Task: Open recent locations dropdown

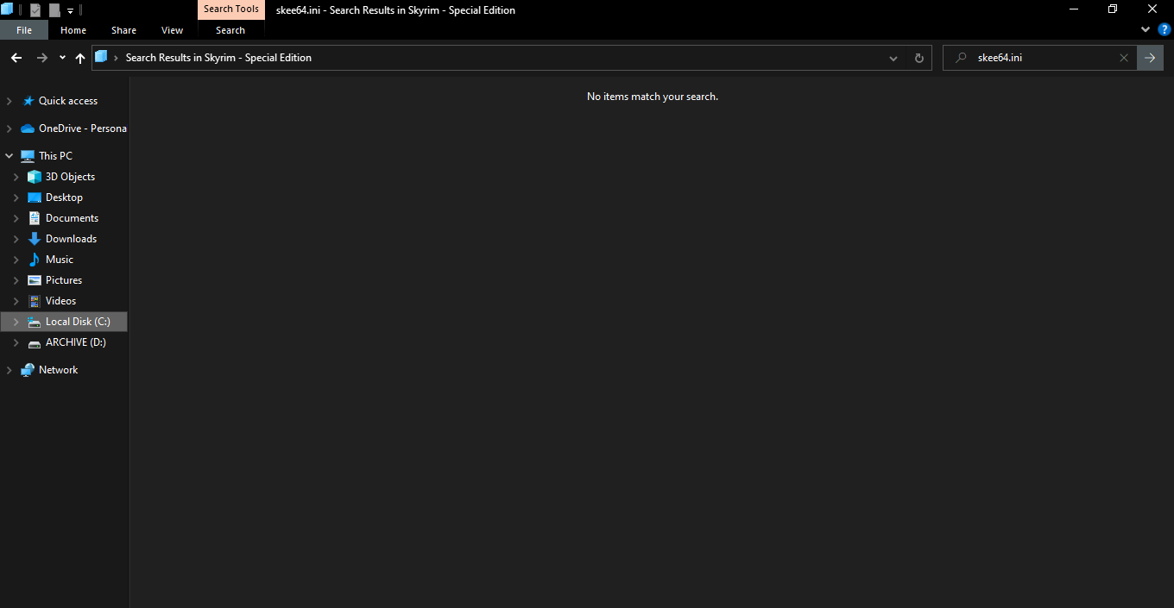Action: 62,58
